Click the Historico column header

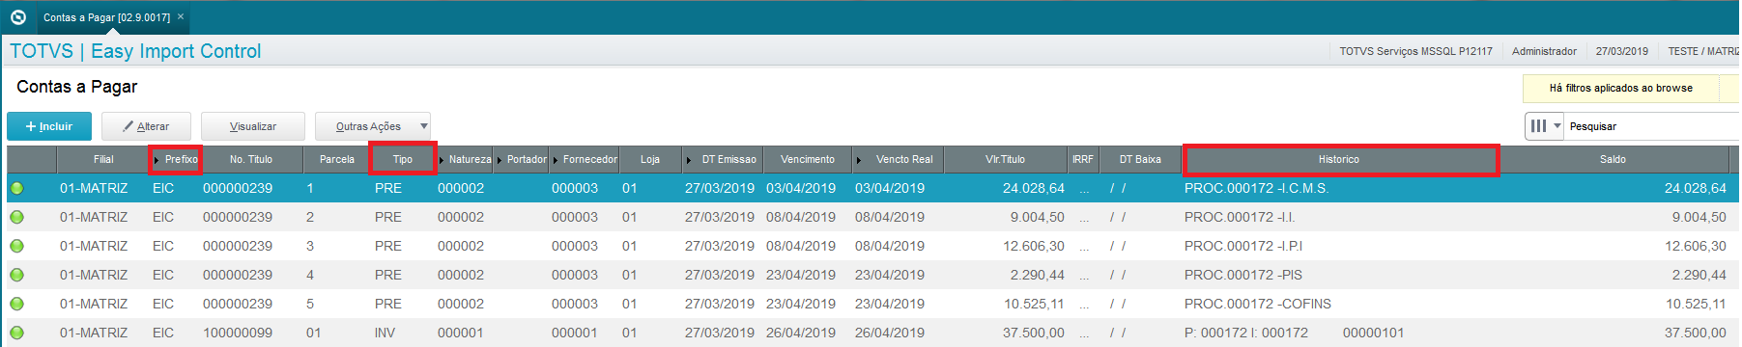[1340, 159]
